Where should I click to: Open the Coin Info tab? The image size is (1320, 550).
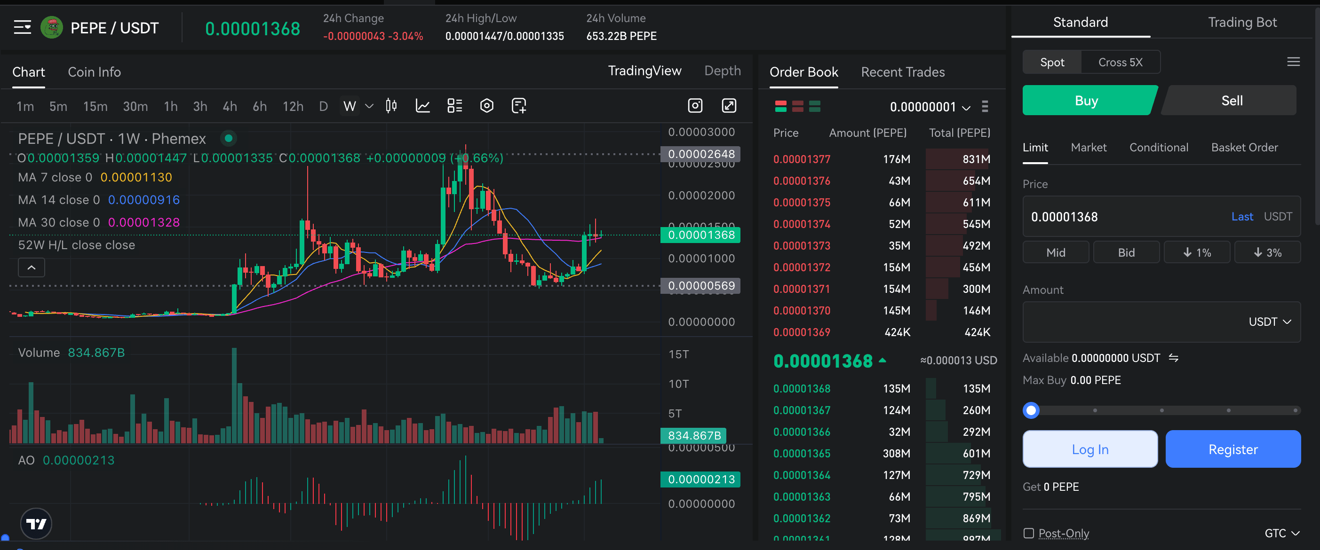pyautogui.click(x=94, y=72)
